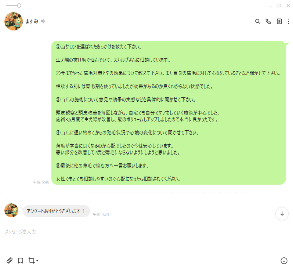Viewport: 293px width, 268px height.
Task: Toggle the muted notifications speaker icon
Action: pyautogui.click(x=43, y=21)
